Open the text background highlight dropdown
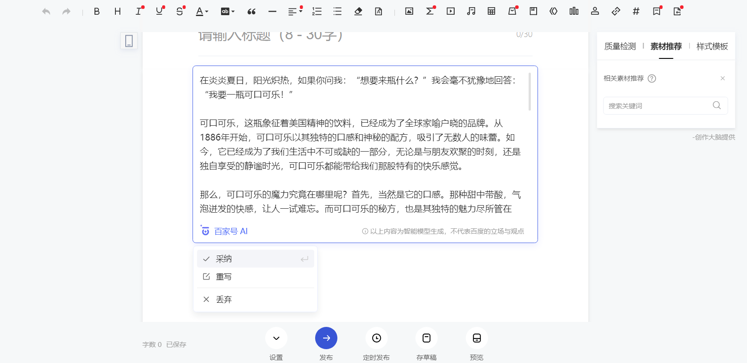The image size is (747, 363). pos(227,12)
